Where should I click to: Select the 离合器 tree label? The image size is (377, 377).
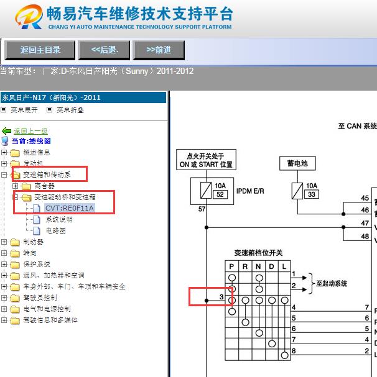[x=44, y=186]
